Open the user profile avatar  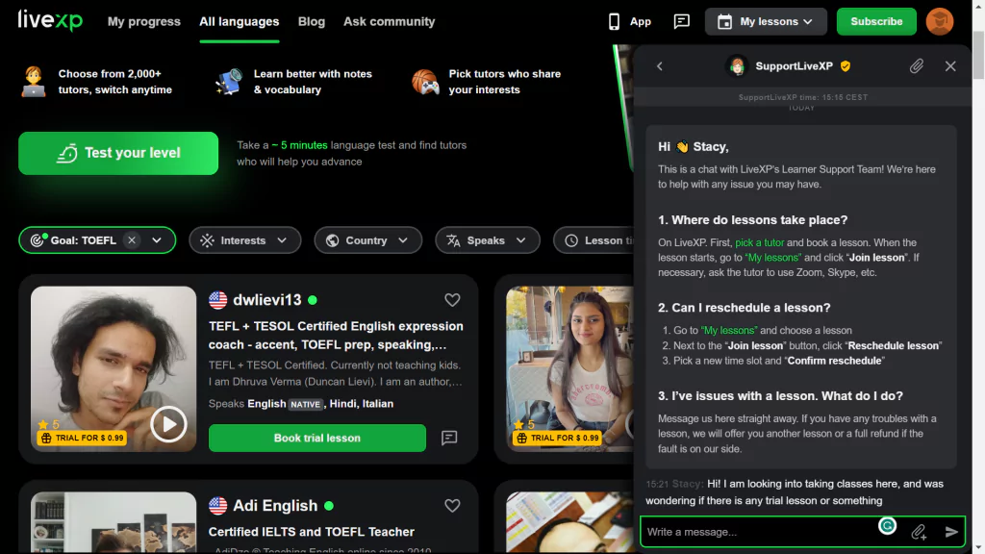coord(940,21)
